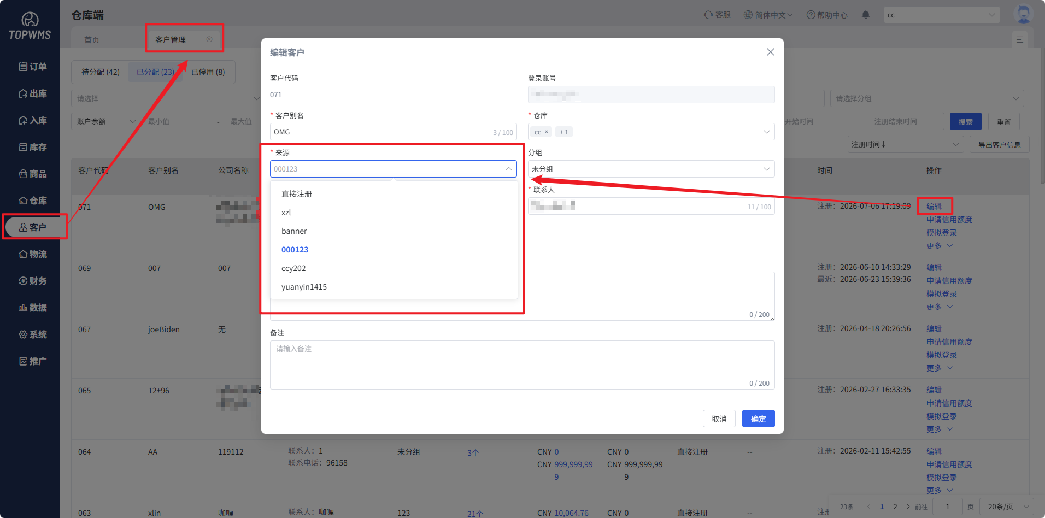Open the 物流 logistics sidebar menu
1045x518 pixels.
[x=33, y=254]
